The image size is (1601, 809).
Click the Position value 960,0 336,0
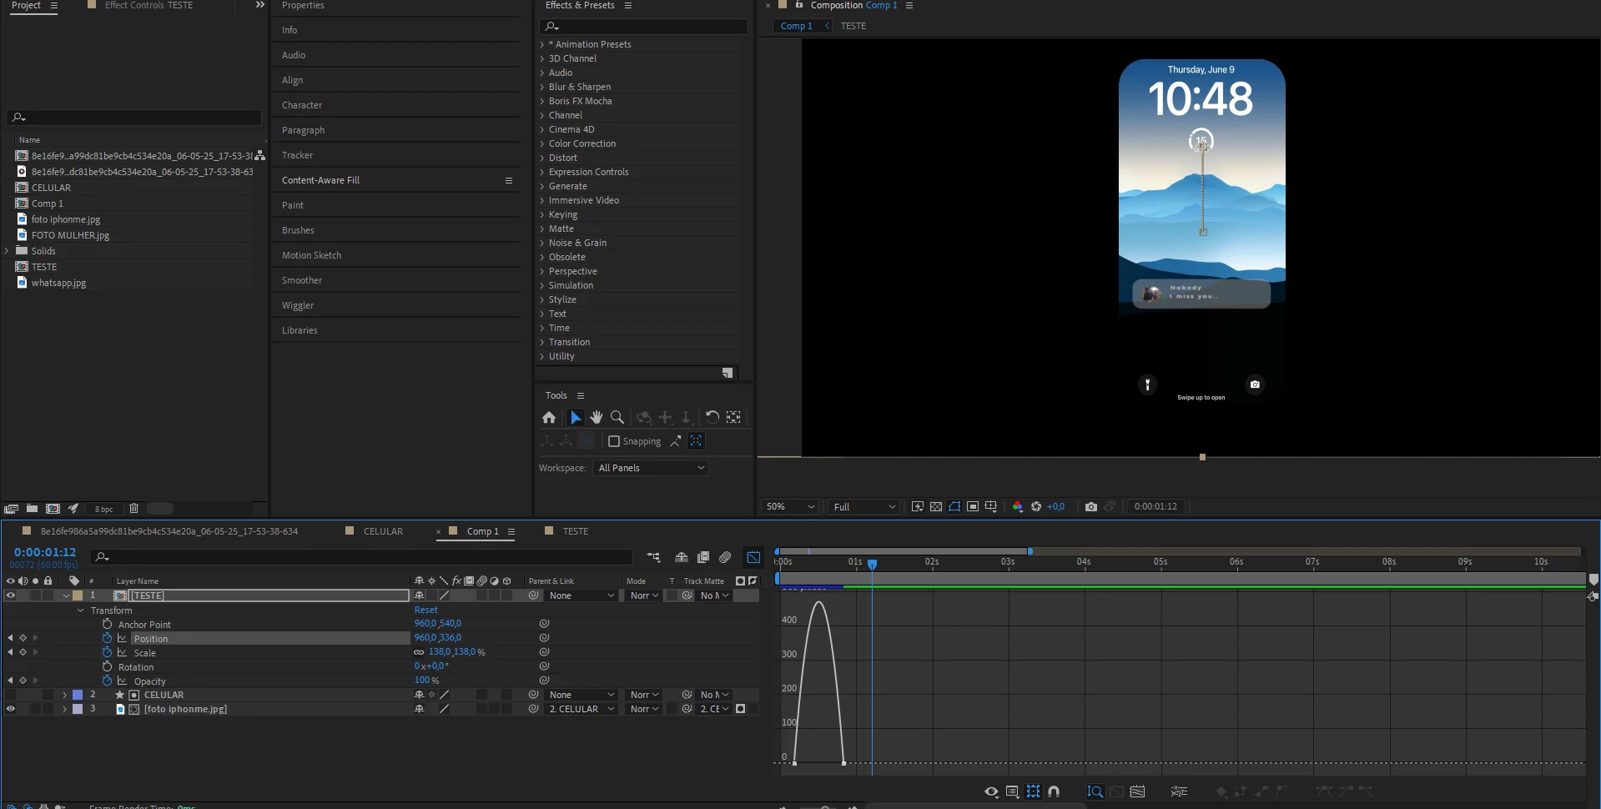(438, 637)
